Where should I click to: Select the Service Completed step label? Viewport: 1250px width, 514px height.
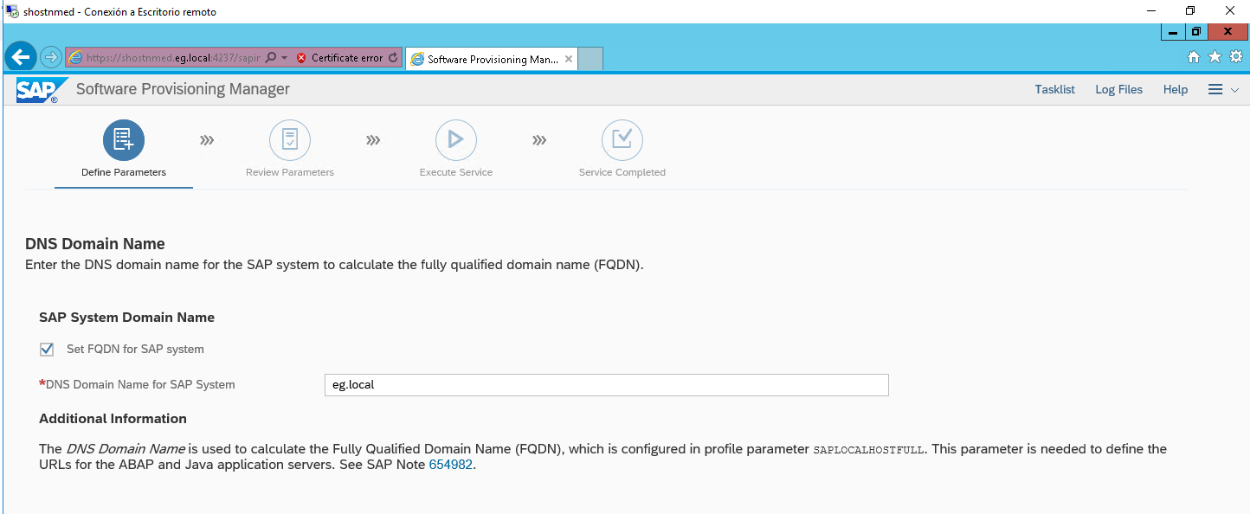622,172
